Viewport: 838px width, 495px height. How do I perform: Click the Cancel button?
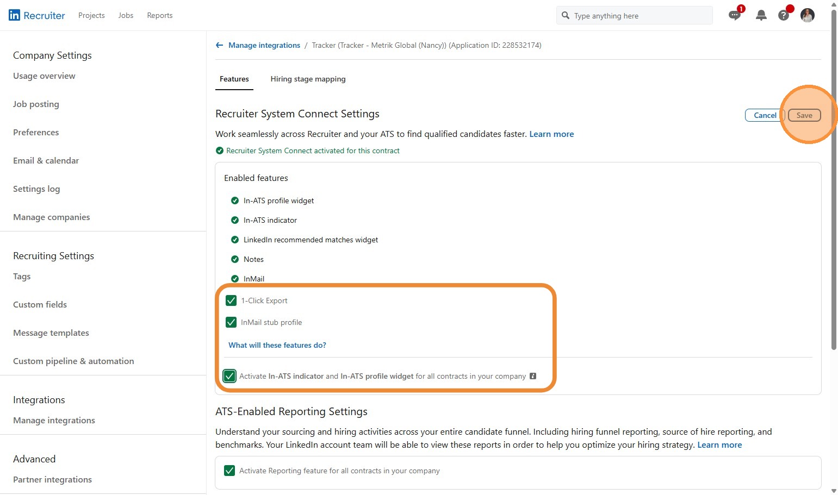click(x=765, y=115)
